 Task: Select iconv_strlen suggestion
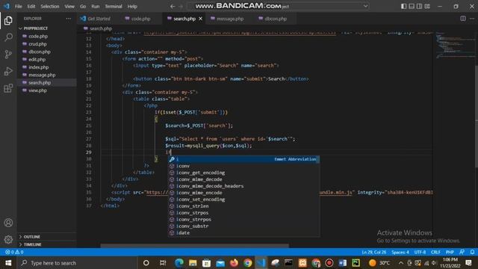click(x=244, y=206)
